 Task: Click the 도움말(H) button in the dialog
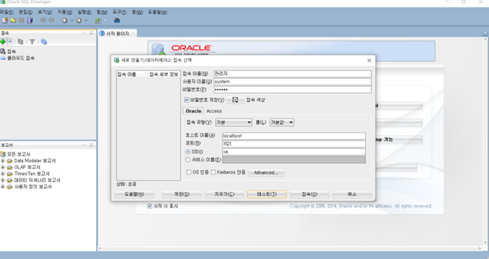tap(134, 194)
